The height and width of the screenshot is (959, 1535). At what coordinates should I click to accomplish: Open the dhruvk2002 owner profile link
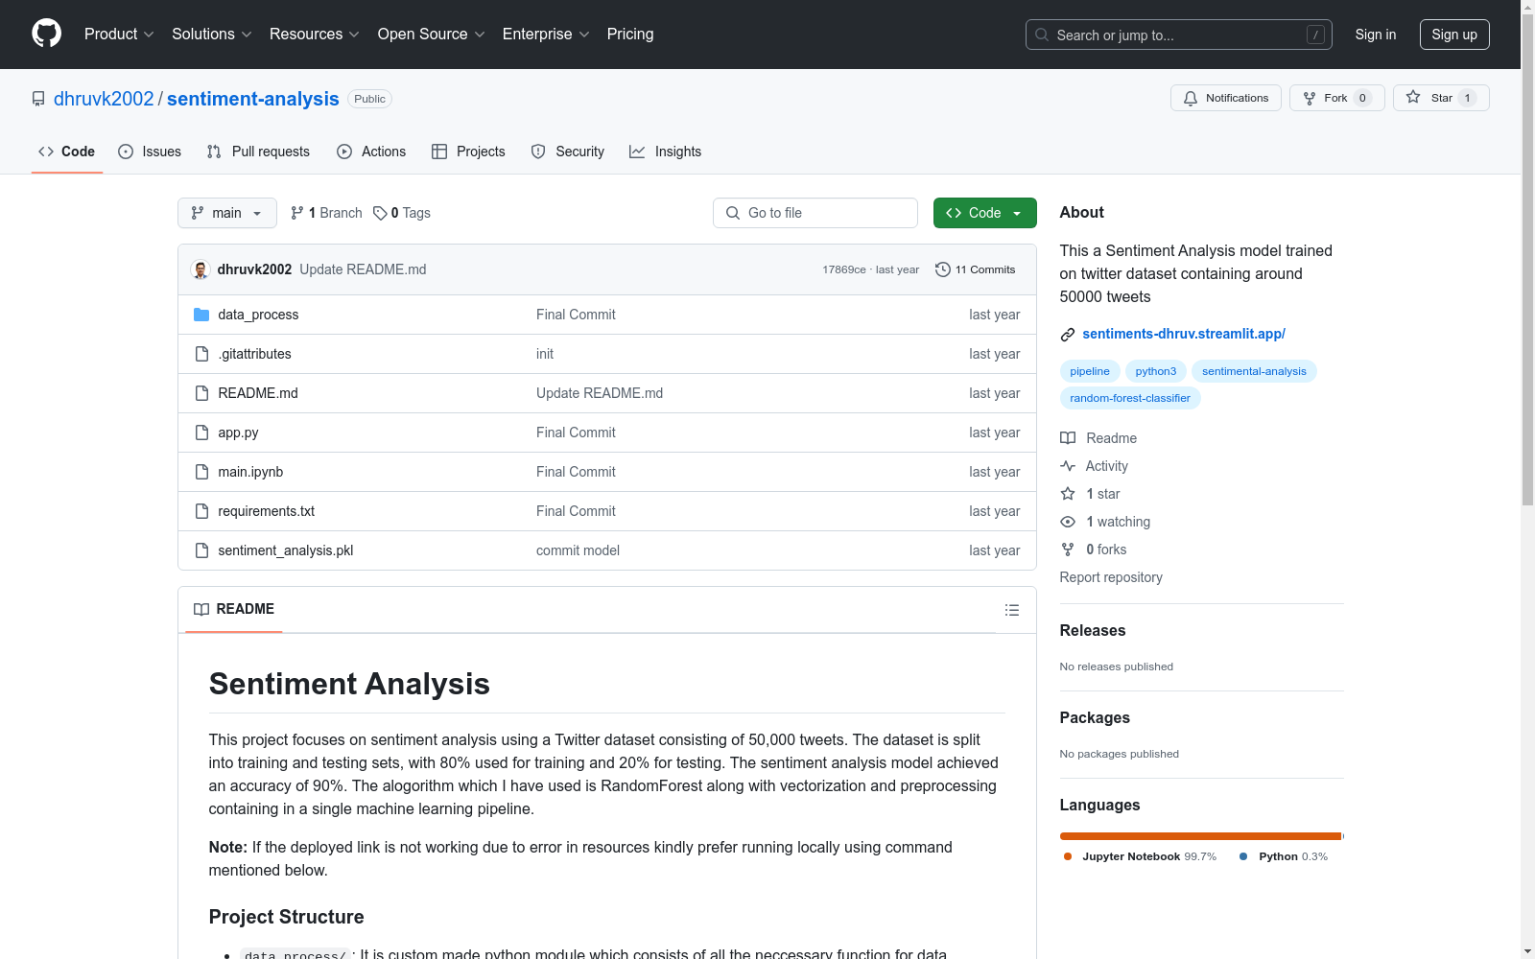click(104, 99)
